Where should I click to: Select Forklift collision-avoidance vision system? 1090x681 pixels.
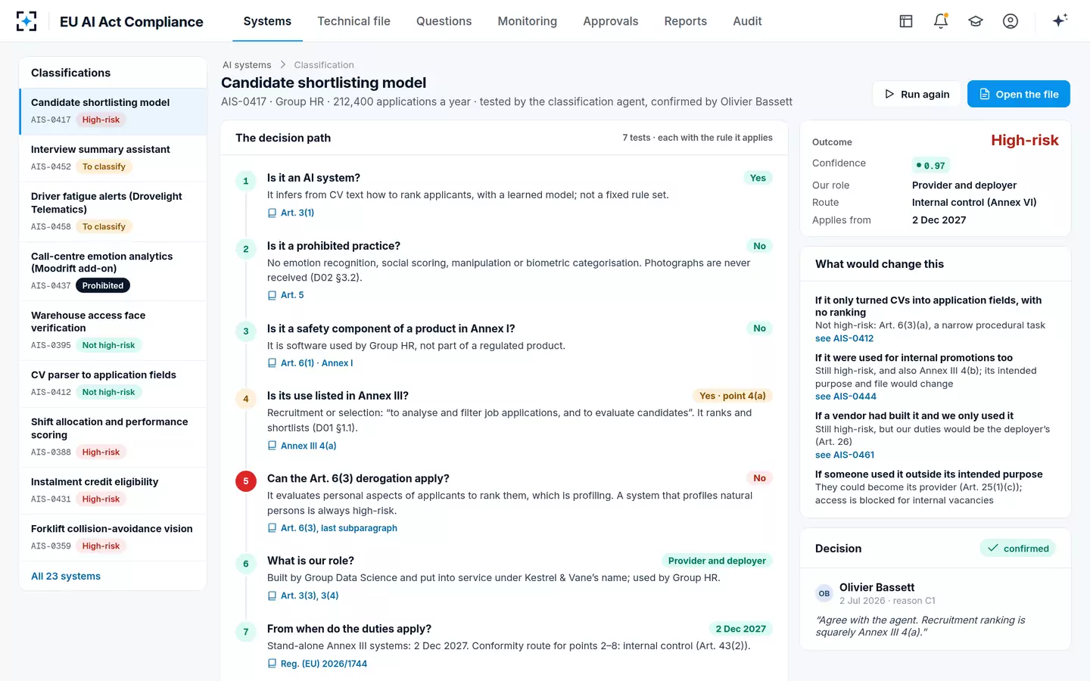point(113,537)
